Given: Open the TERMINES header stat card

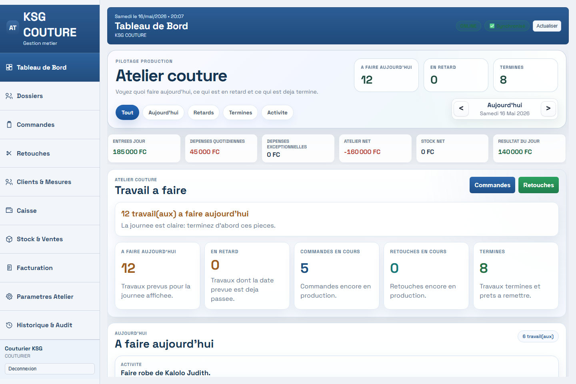Looking at the screenshot, I should point(526,75).
